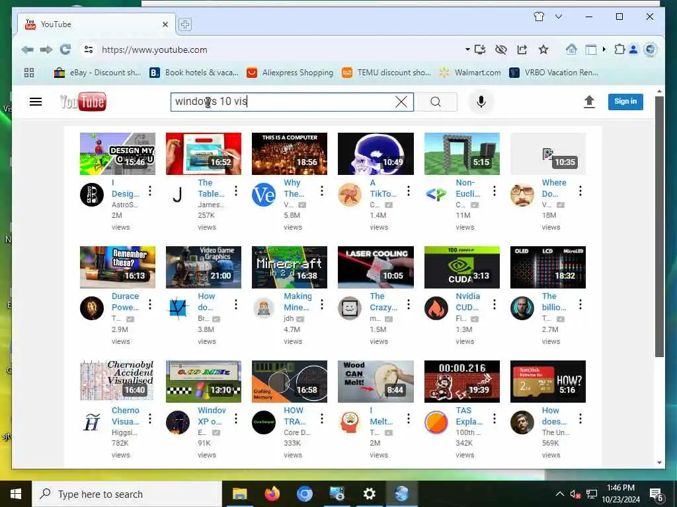Screen dimensions: 677x507
Task: Open the YouTube hamburger guide menu
Action: [36, 102]
